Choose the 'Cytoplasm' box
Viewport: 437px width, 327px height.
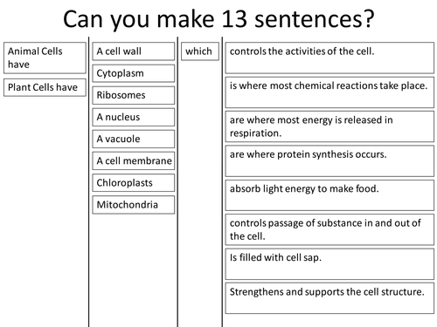[134, 73]
